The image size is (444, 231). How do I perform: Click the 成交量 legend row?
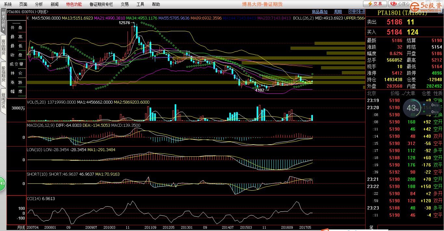pyautogui.click(x=17, y=64)
